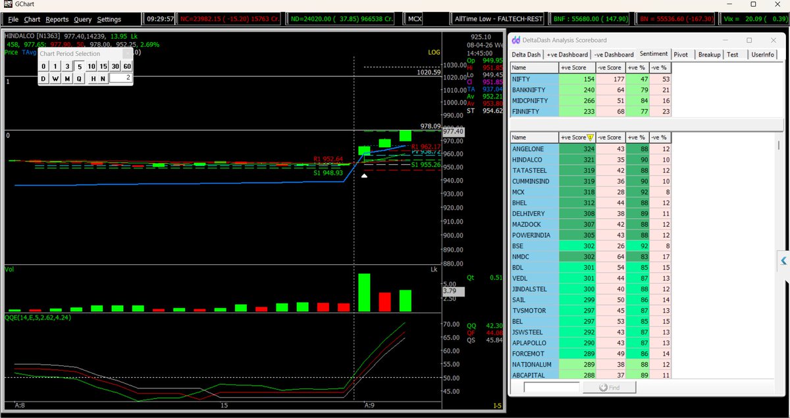Click the DeltaDash logo icon in title bar
This screenshot has width=790, height=418.
tap(517, 39)
